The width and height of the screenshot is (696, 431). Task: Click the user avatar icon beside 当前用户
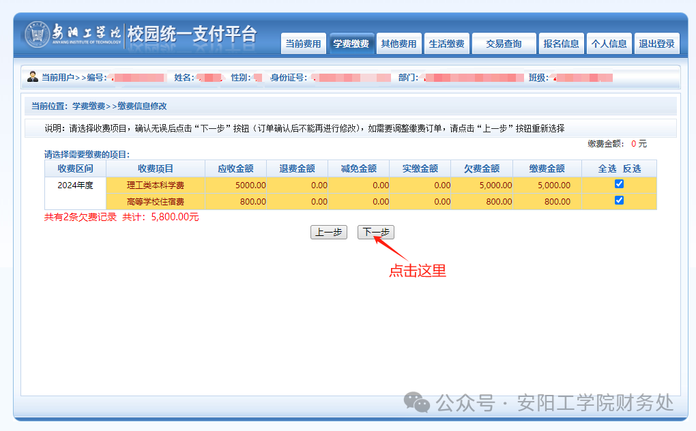(x=33, y=77)
